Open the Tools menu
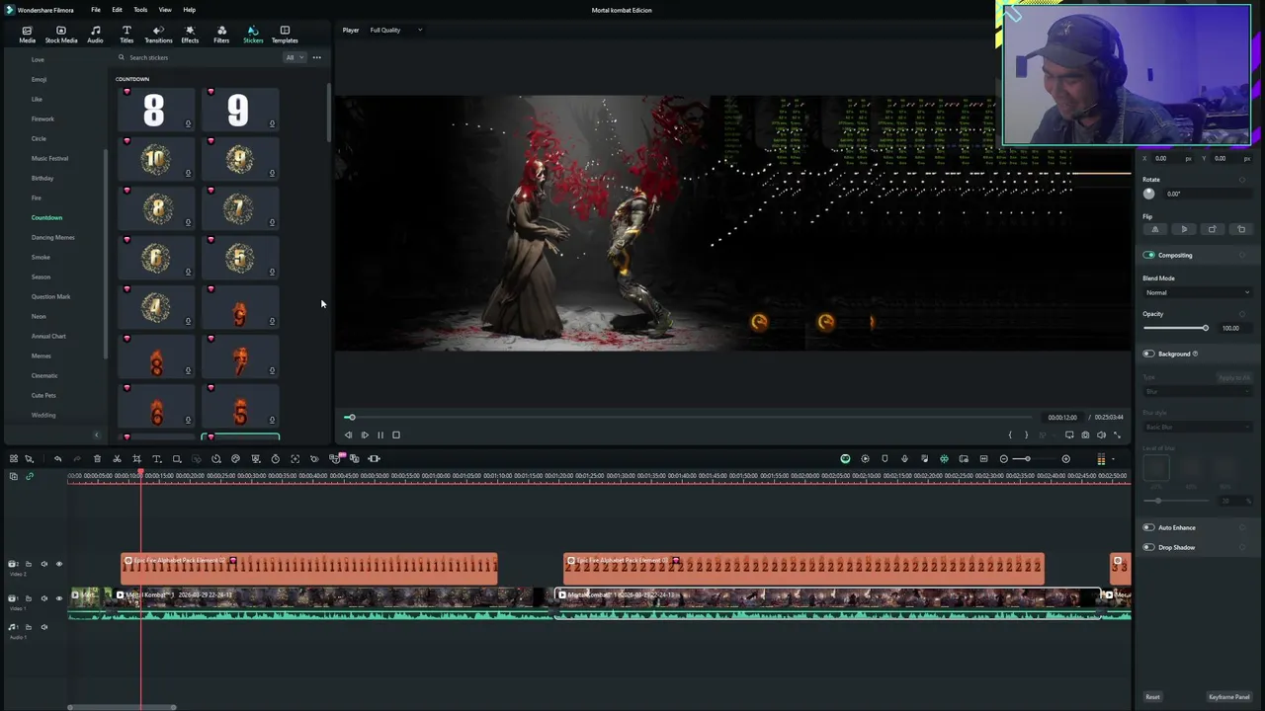Image resolution: width=1265 pixels, height=711 pixels. (140, 10)
